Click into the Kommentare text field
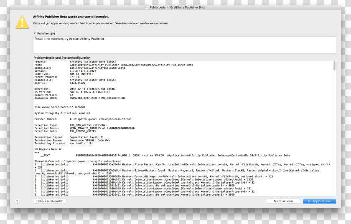The width and height of the screenshot is (351, 224). [x=185, y=45]
